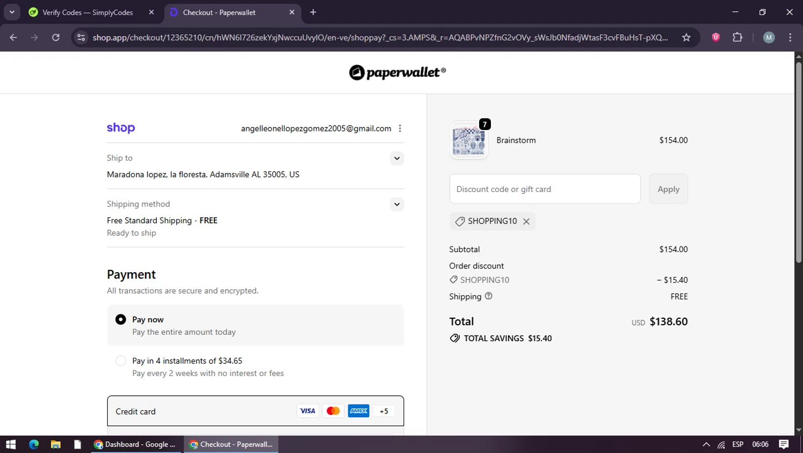Click the Free Standard Shipping text
803x453 pixels.
point(149,220)
